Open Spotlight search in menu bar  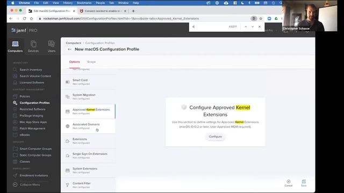[x=281, y=3]
